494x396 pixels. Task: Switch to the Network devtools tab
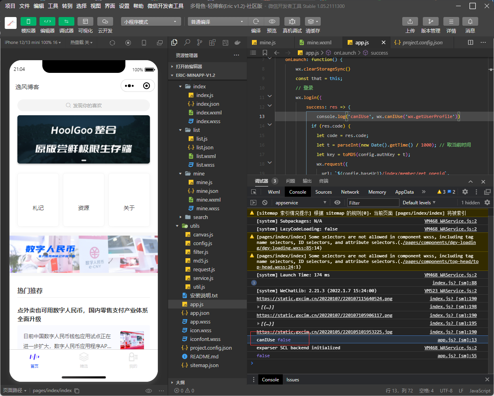[350, 192]
